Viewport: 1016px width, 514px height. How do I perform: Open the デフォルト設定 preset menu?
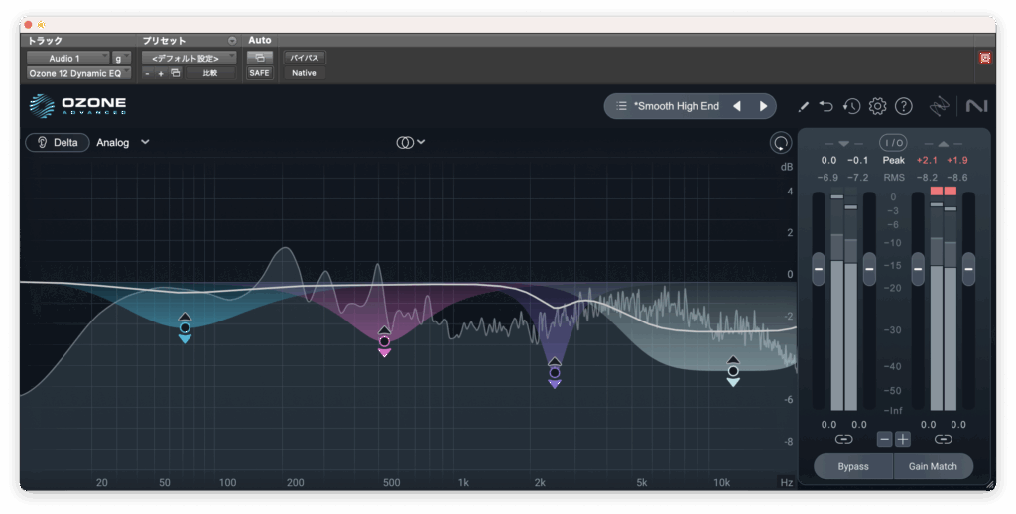coord(188,59)
